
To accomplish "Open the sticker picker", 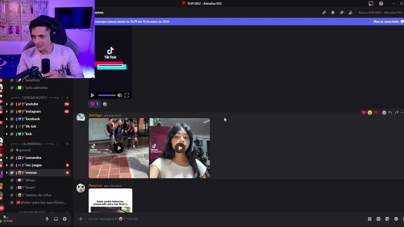I will click(387, 219).
